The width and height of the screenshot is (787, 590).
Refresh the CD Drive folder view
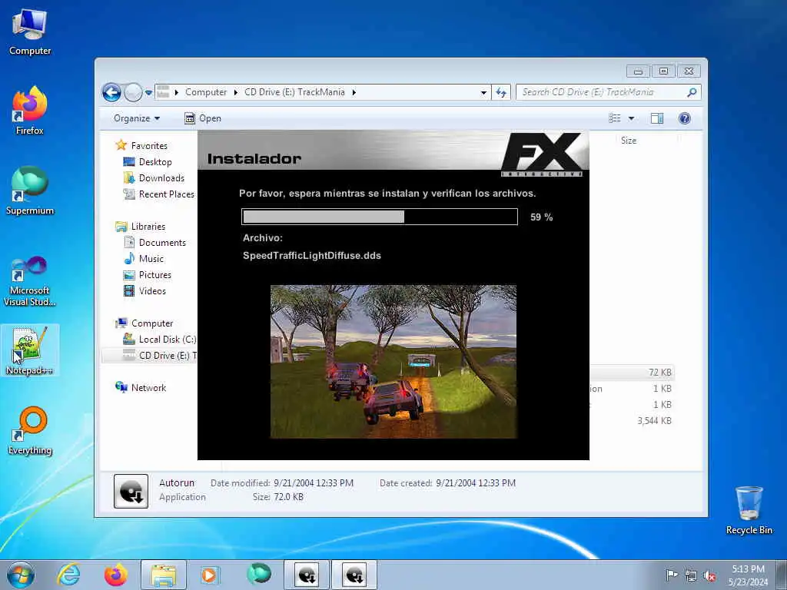[x=501, y=92]
